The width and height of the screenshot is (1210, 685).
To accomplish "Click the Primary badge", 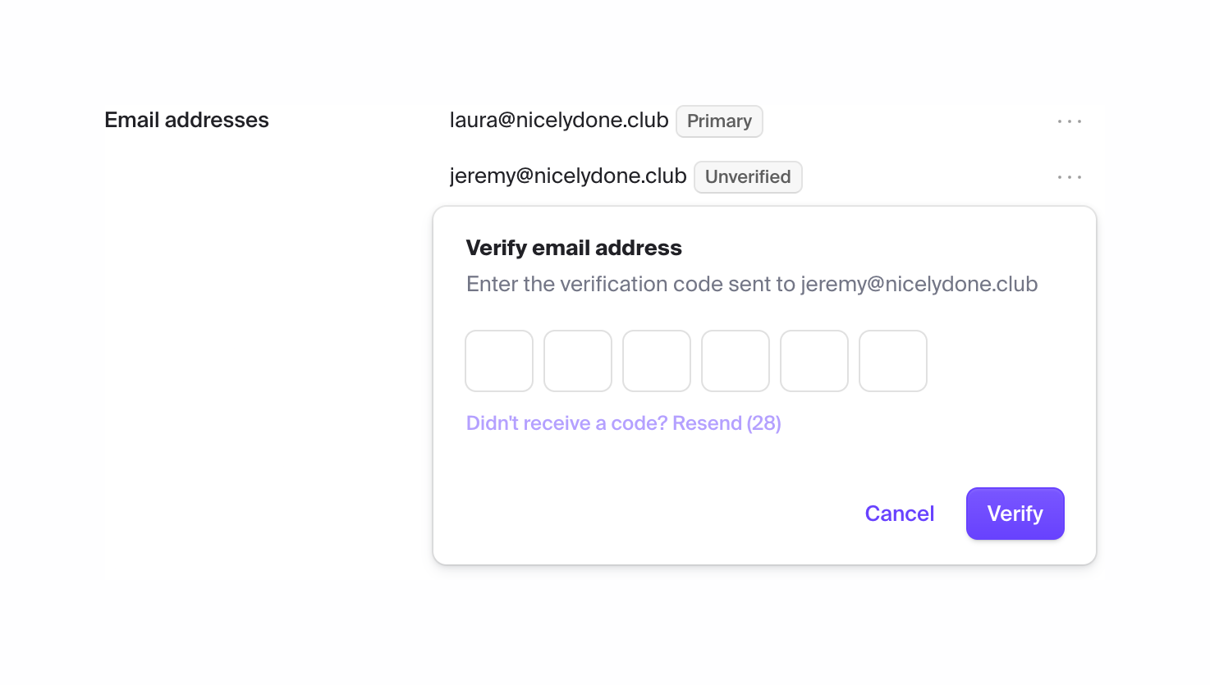I will [719, 121].
